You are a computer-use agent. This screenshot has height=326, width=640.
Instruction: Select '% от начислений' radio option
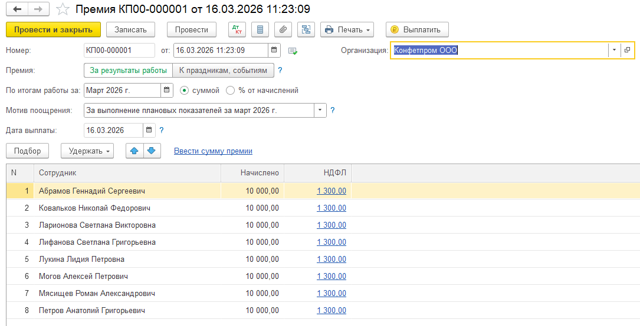coord(231,91)
